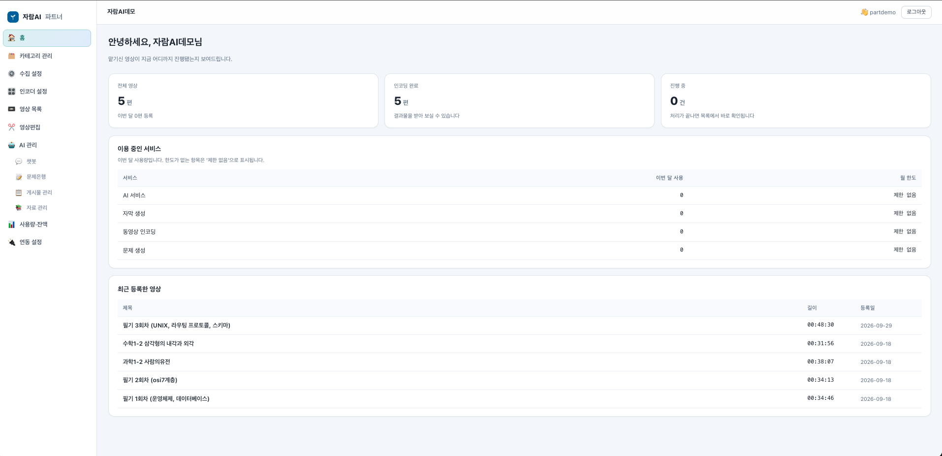942x456 pixels.
Task: Click the house icon beside 홈
Action: click(x=12, y=38)
